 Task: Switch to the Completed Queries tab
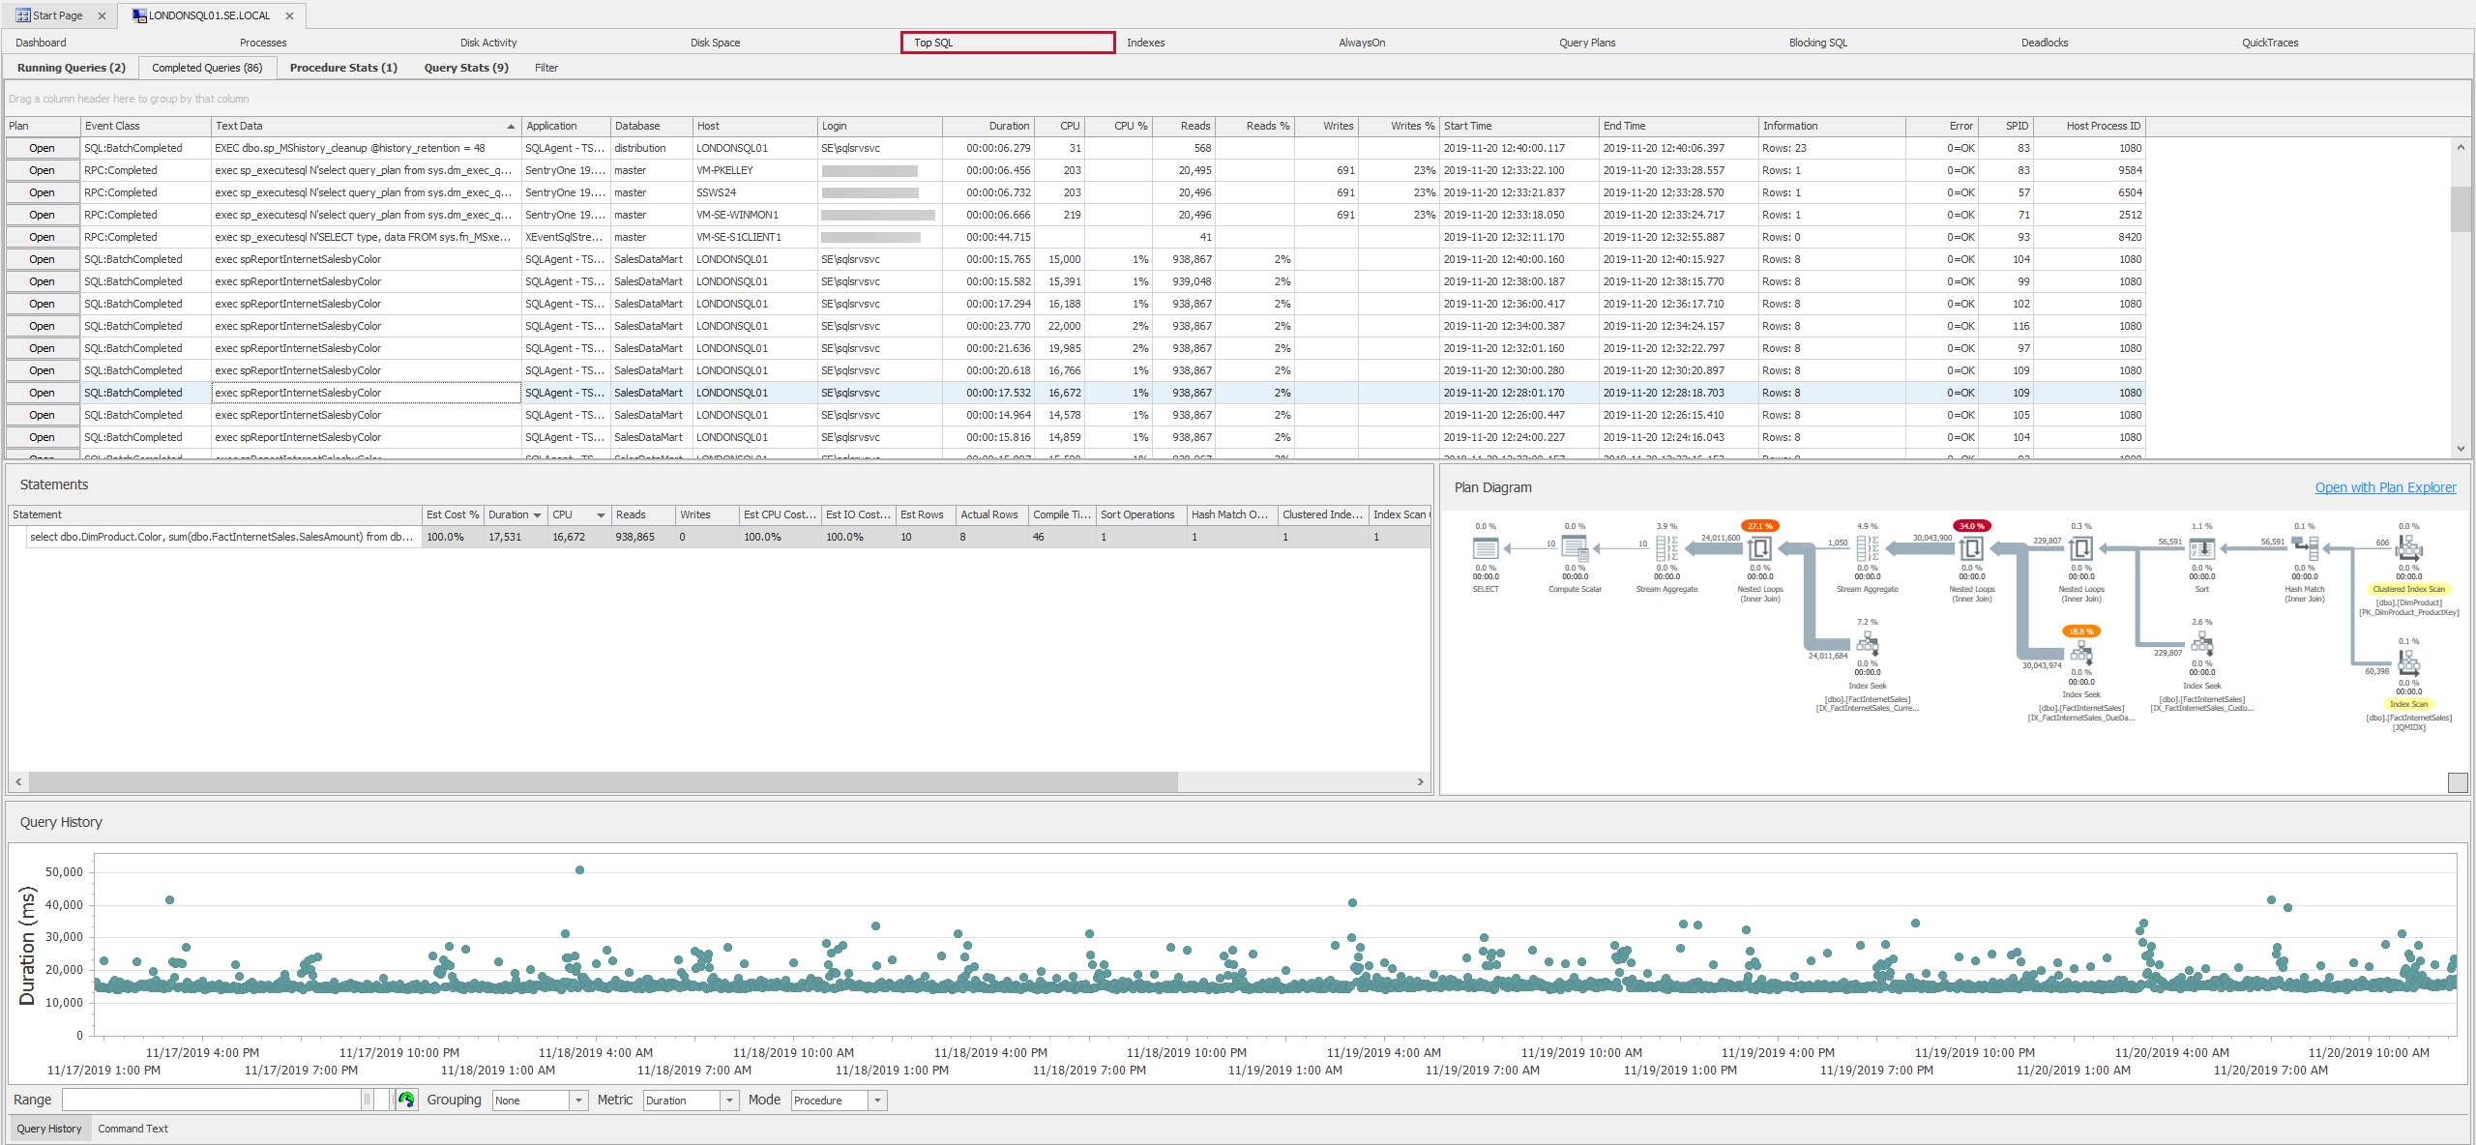pyautogui.click(x=207, y=68)
